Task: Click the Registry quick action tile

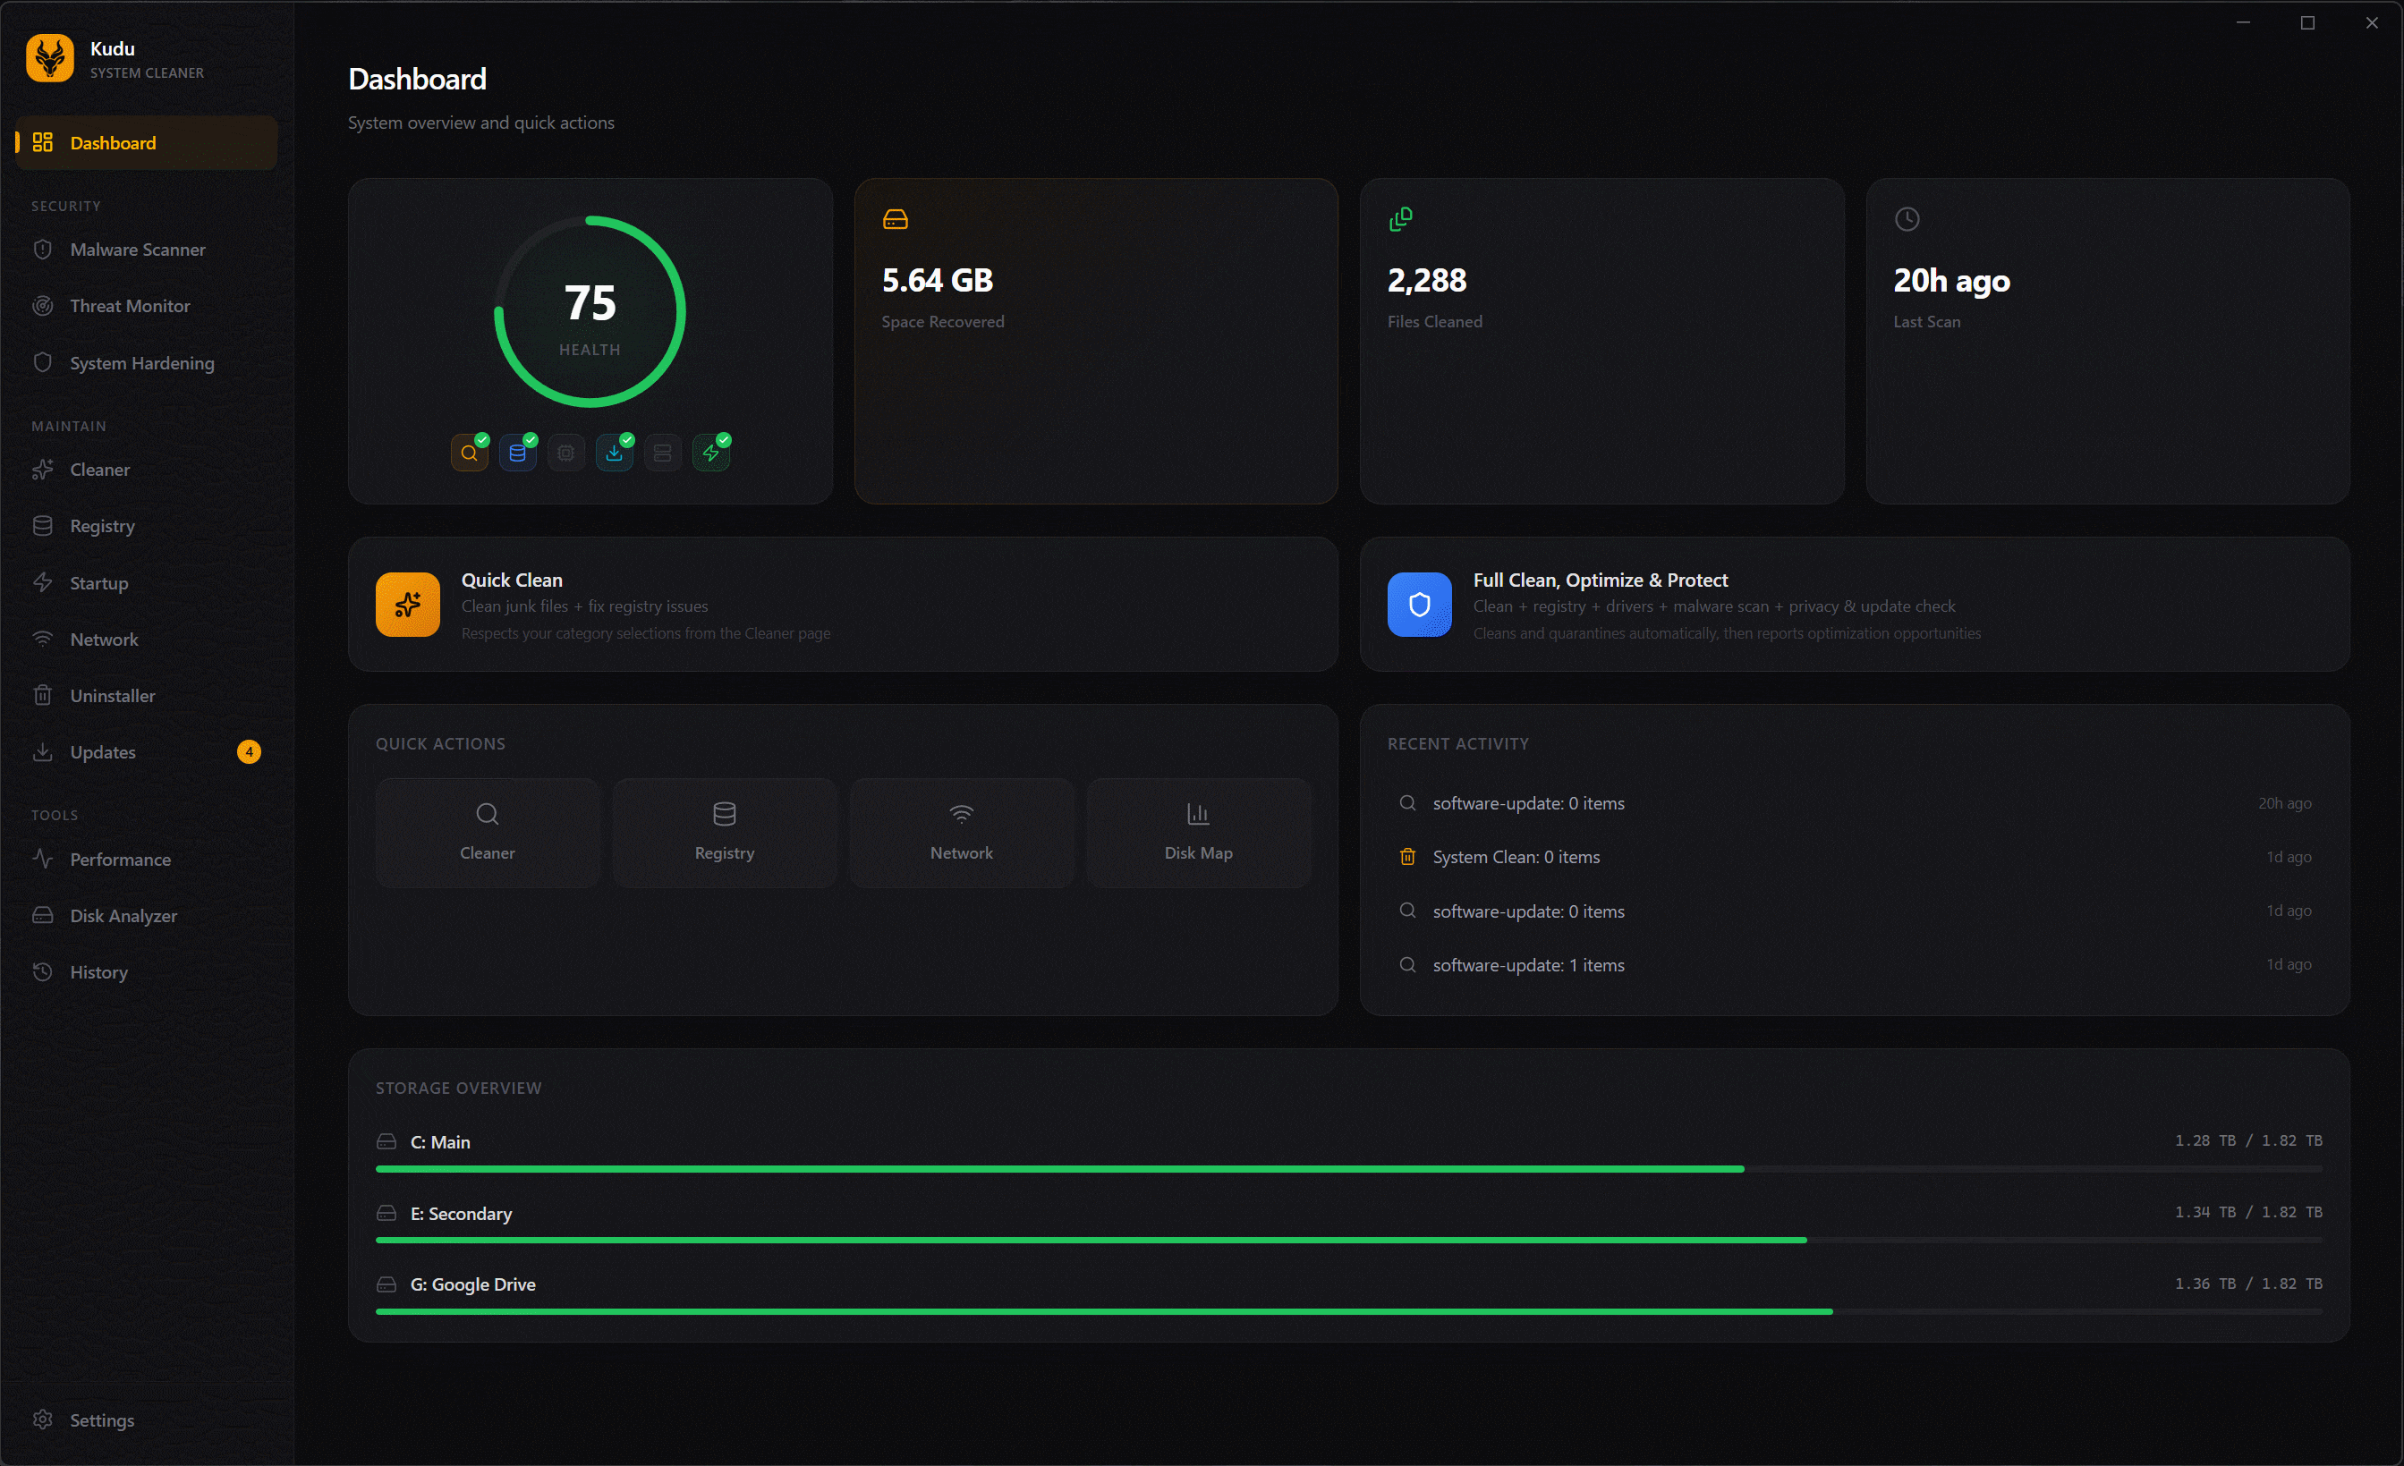Action: pyautogui.click(x=724, y=832)
